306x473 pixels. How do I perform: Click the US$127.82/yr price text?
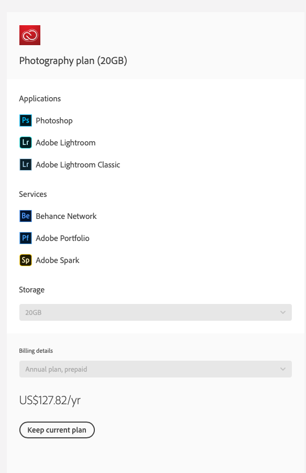(50, 401)
